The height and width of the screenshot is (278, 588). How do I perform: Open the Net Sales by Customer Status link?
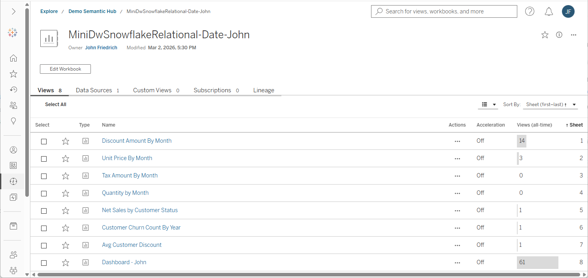click(x=140, y=210)
